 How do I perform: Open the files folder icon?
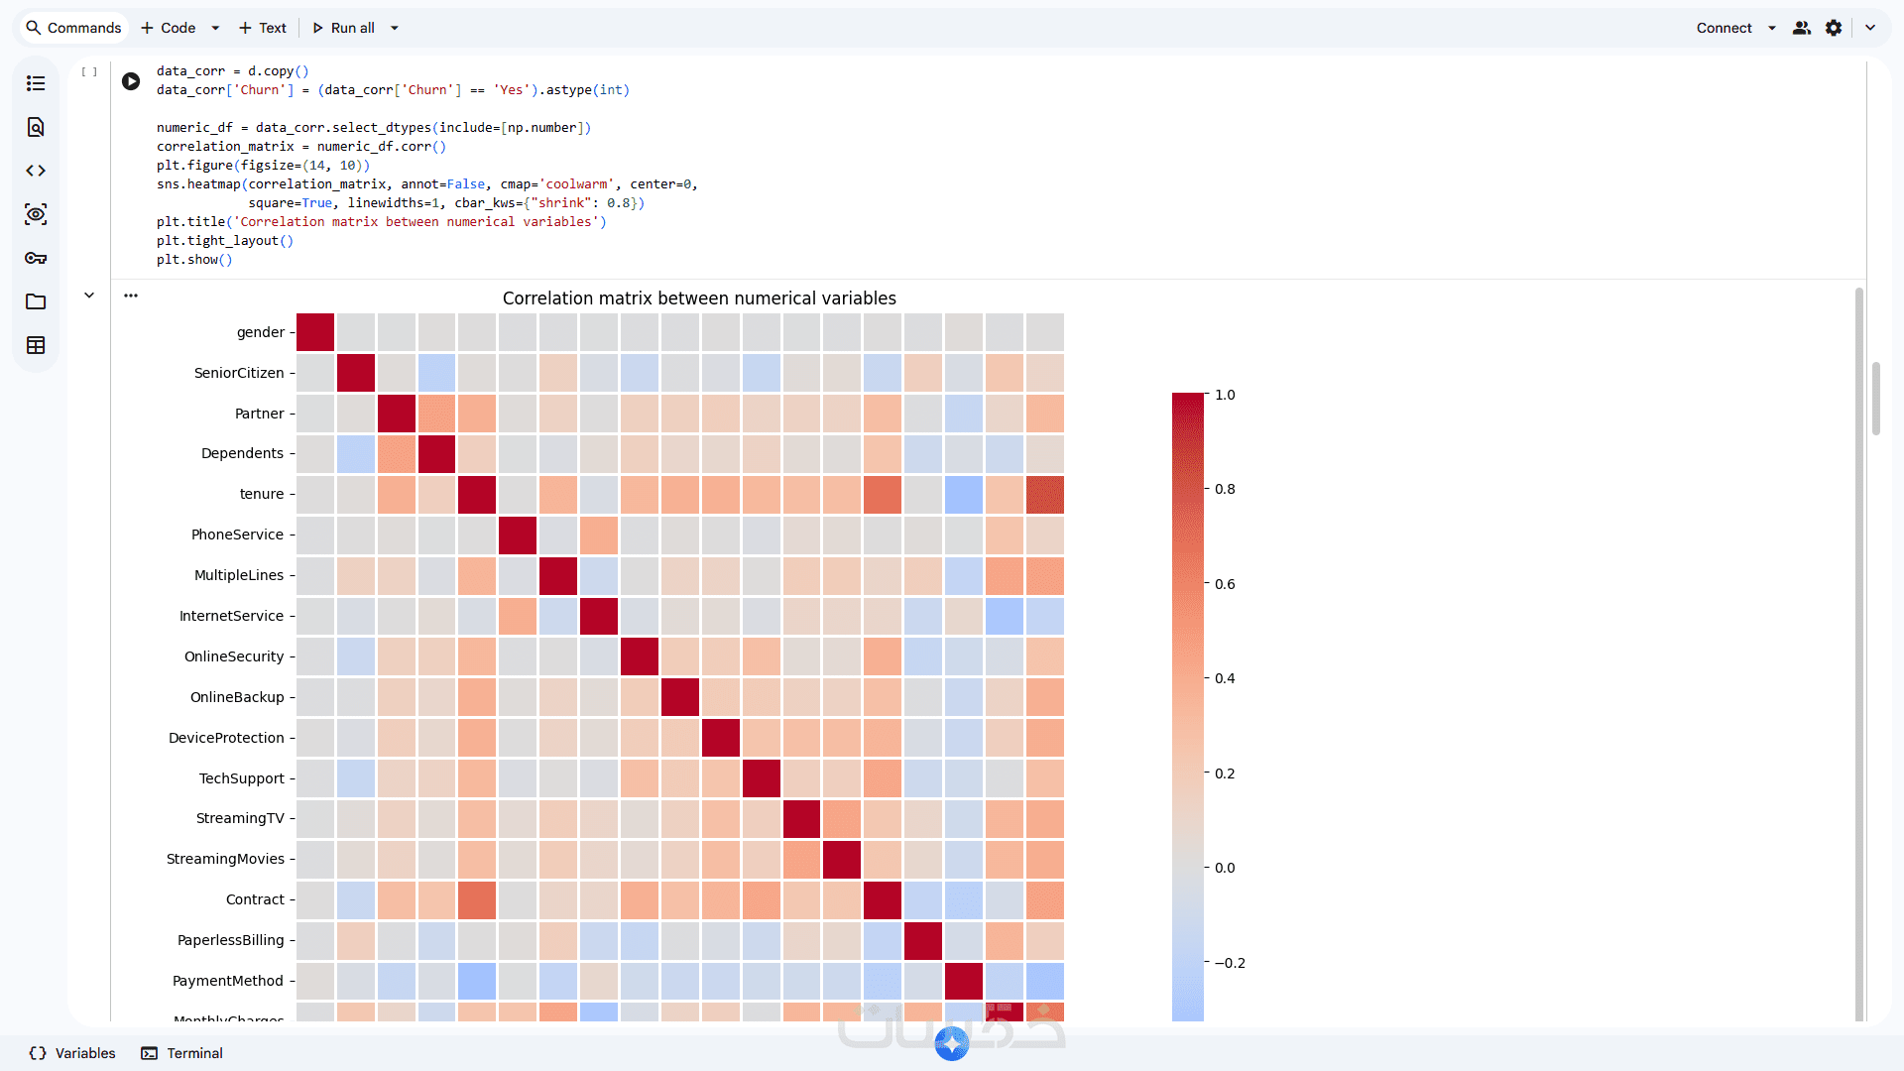point(36,301)
